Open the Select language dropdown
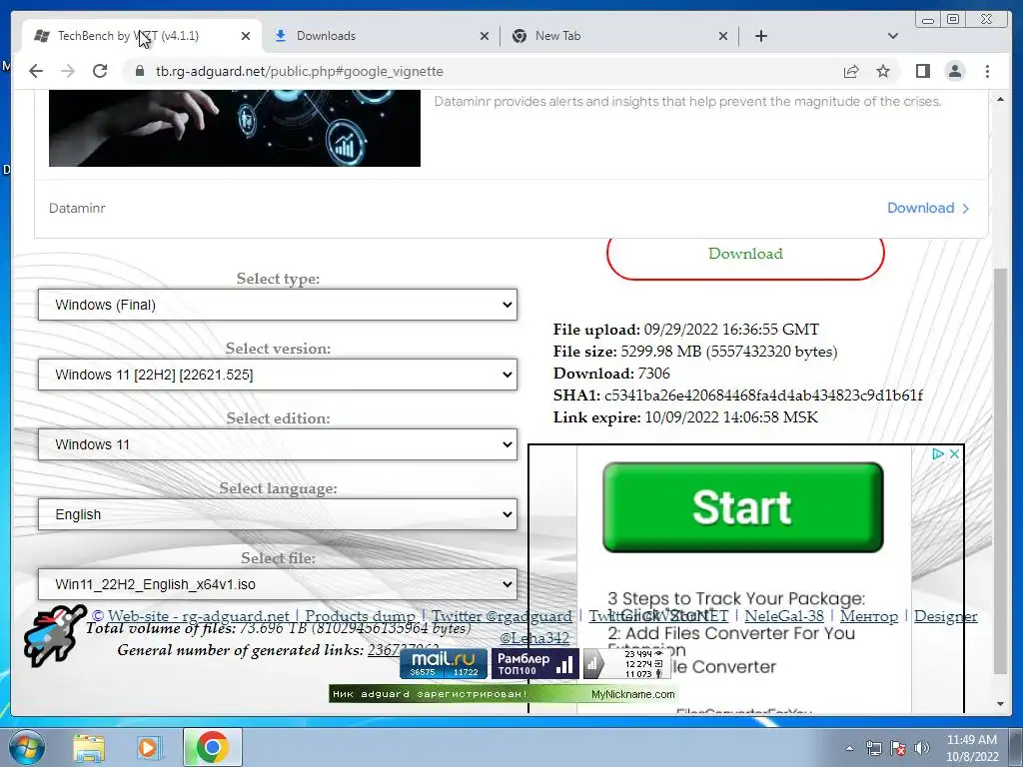1023x767 pixels. [x=278, y=514]
